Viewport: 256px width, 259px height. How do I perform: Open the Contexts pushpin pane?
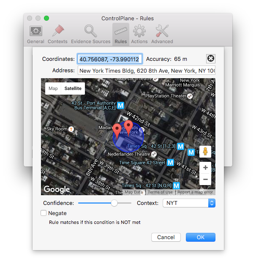[57, 34]
